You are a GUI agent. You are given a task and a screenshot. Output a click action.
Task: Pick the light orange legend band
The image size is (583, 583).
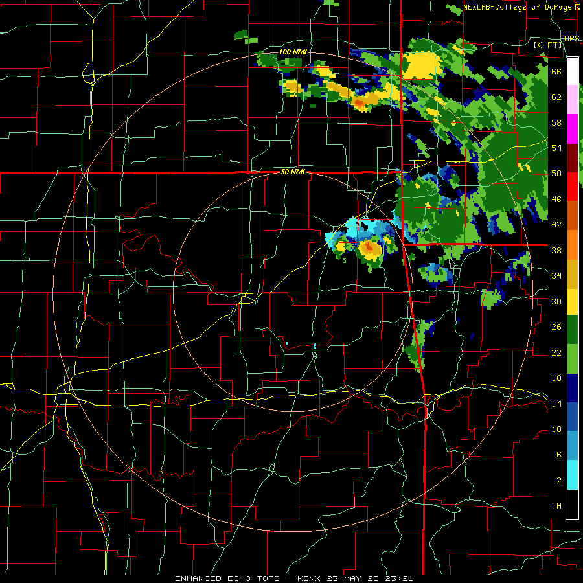click(572, 245)
